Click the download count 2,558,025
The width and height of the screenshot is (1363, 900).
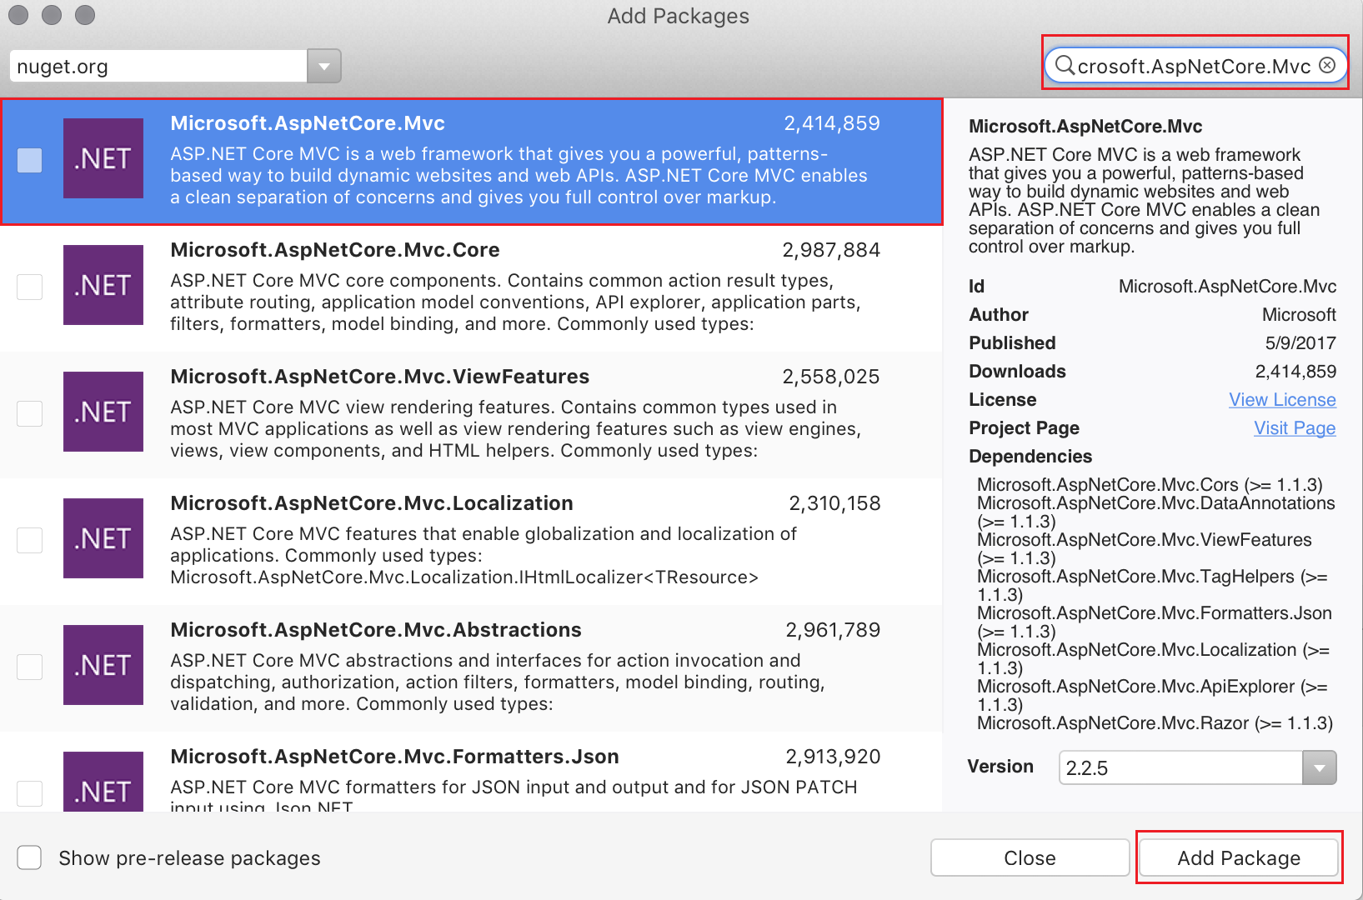pyautogui.click(x=831, y=377)
